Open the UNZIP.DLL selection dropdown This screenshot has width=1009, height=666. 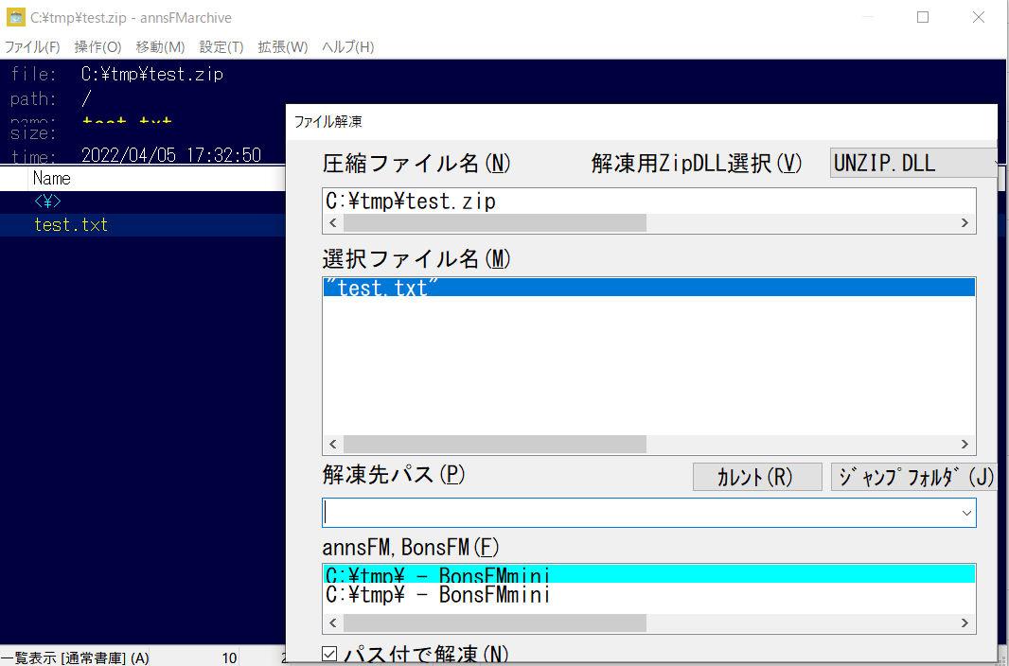912,163
